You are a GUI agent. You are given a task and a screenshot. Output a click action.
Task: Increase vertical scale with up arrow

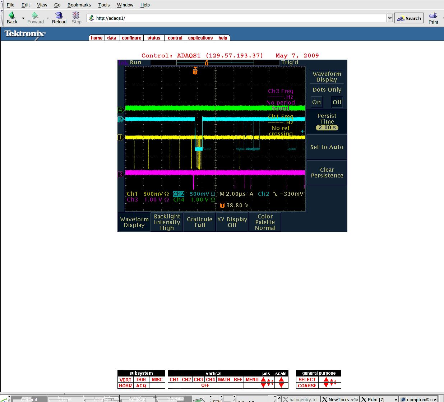(x=281, y=379)
